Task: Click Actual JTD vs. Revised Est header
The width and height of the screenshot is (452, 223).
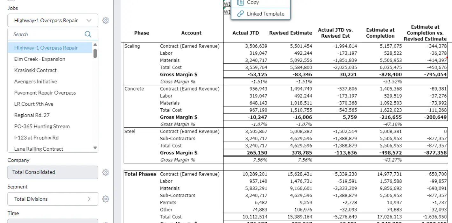Action: (x=335, y=33)
